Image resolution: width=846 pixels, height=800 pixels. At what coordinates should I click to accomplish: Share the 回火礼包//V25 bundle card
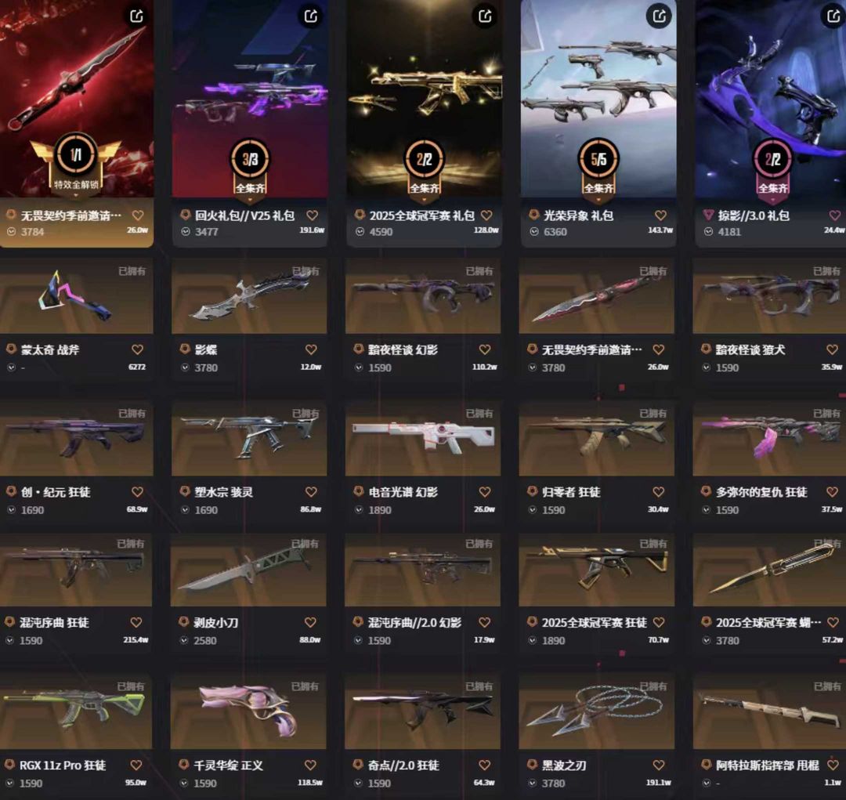(310, 16)
